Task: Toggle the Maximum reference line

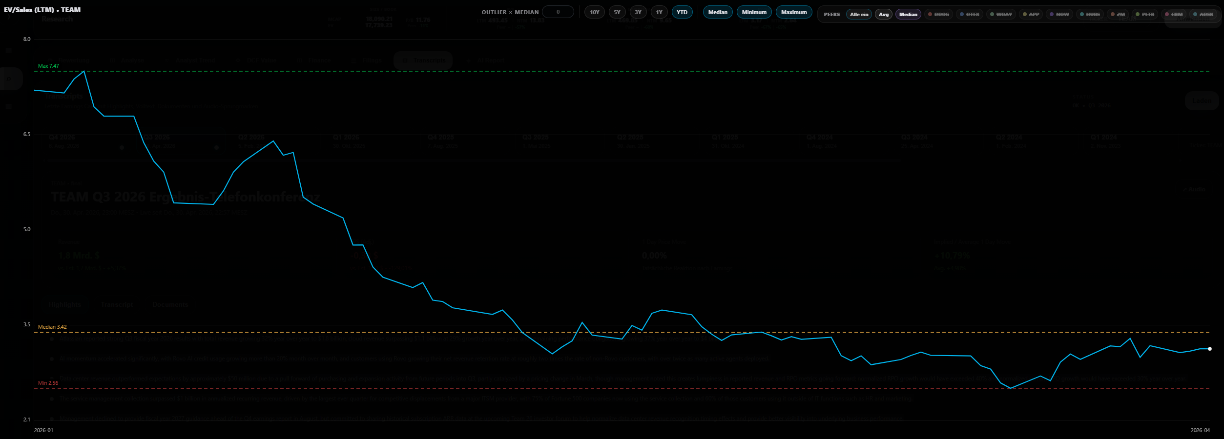Action: pyautogui.click(x=794, y=12)
